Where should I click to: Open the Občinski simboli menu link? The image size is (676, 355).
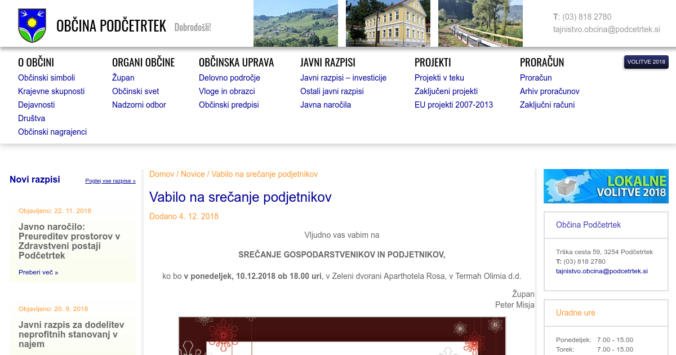pyautogui.click(x=46, y=78)
